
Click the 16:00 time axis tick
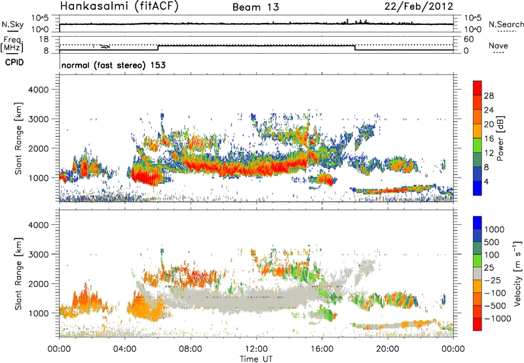pyautogui.click(x=322, y=349)
